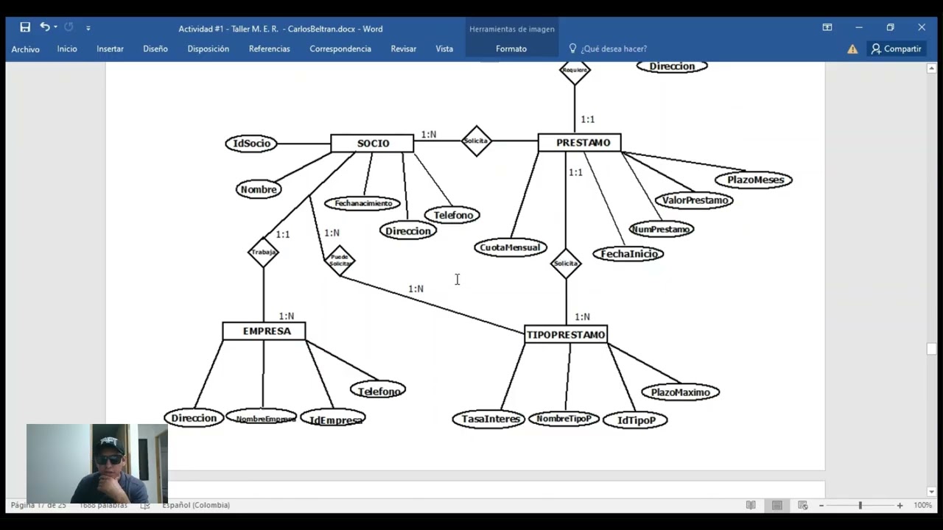The width and height of the screenshot is (943, 530).
Task: Click the greyed Redo arrow icon
Action: pos(69,27)
